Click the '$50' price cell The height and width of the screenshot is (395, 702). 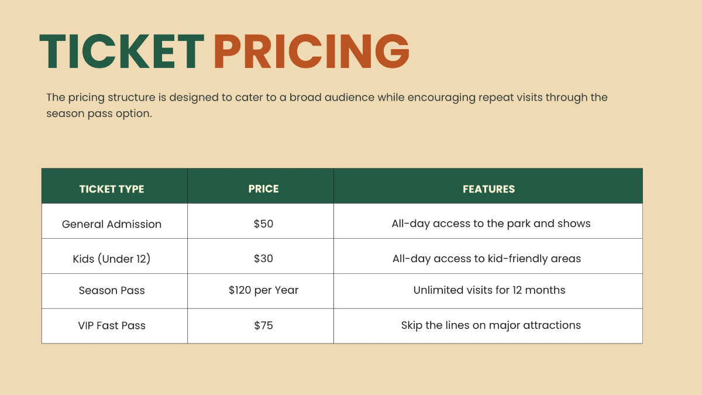pyautogui.click(x=263, y=224)
